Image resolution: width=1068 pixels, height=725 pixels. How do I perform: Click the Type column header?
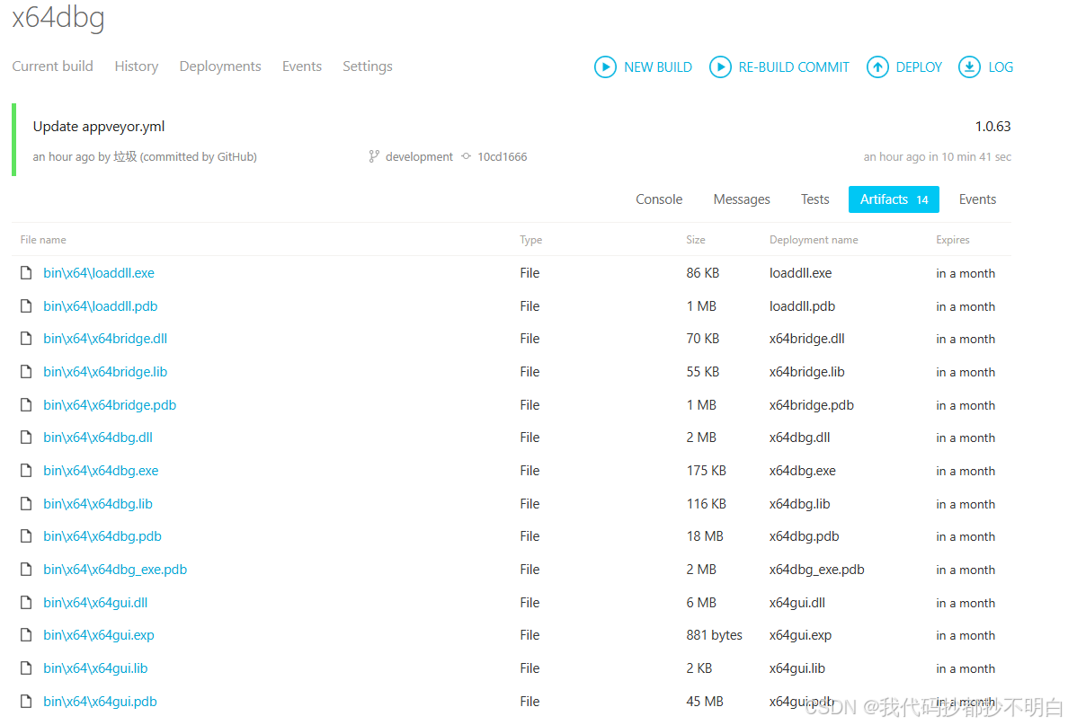tap(530, 240)
